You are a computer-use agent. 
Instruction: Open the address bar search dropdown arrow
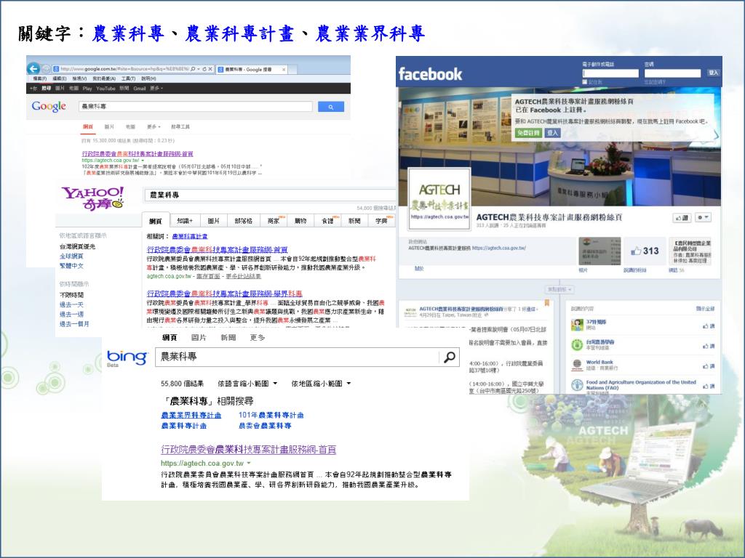(199, 69)
